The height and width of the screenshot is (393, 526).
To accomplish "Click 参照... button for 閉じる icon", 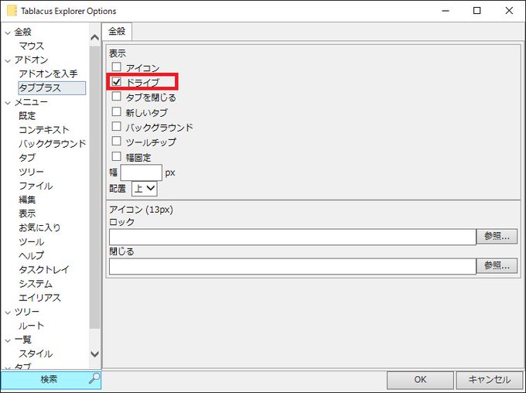I will 497,266.
